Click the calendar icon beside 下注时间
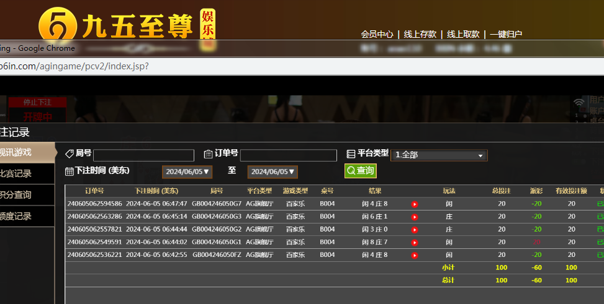This screenshot has width=604, height=304. tap(70, 172)
